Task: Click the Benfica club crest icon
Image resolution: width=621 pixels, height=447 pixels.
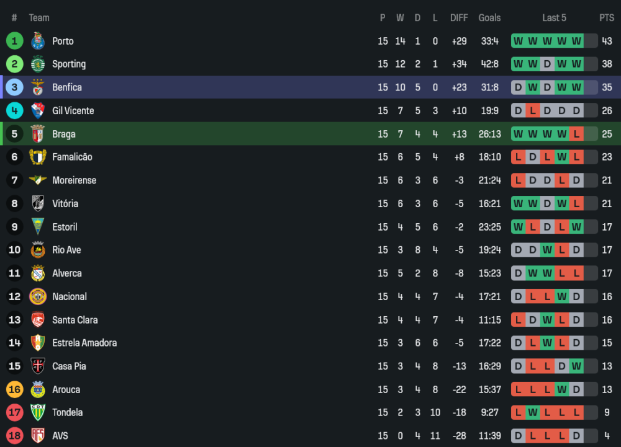Action: point(38,87)
